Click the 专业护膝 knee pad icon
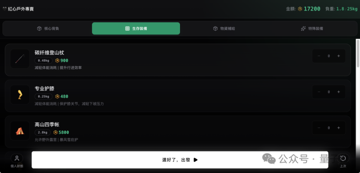This screenshot has height=173, width=360. point(20,95)
